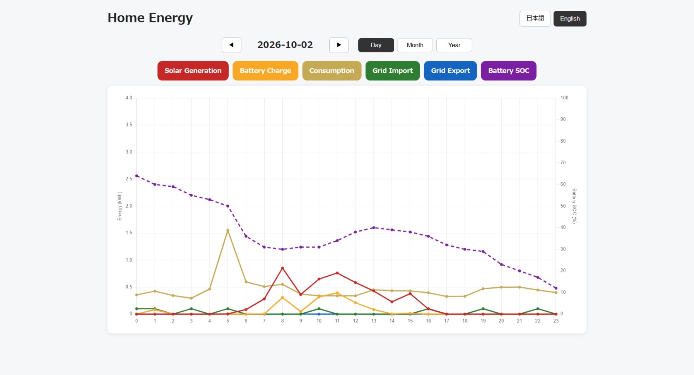The image size is (694, 375).
Task: Click the Energy (kWh) axis label
Action: coord(120,206)
